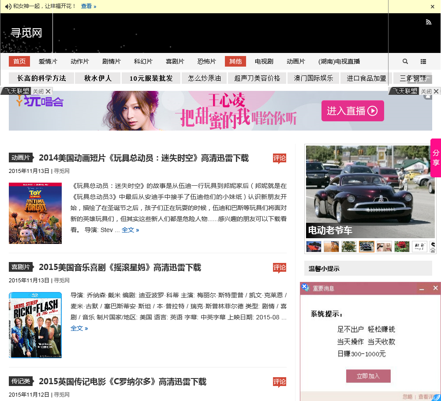The image size is (441, 401).
Task: Minimize the 重要消息 popup
Action: click(422, 289)
